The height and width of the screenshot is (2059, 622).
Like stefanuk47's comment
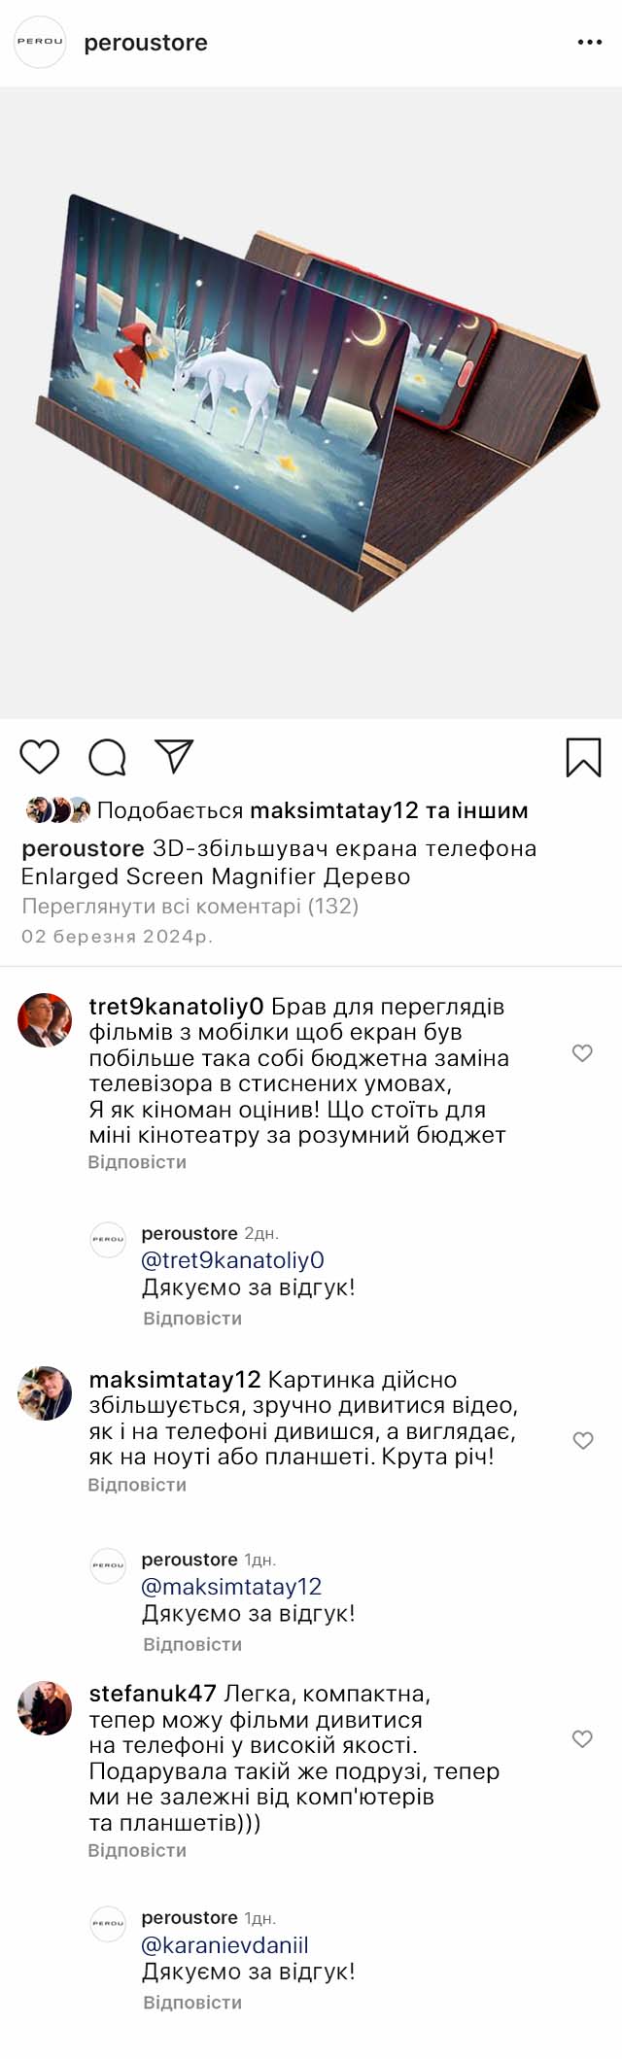tap(582, 1738)
